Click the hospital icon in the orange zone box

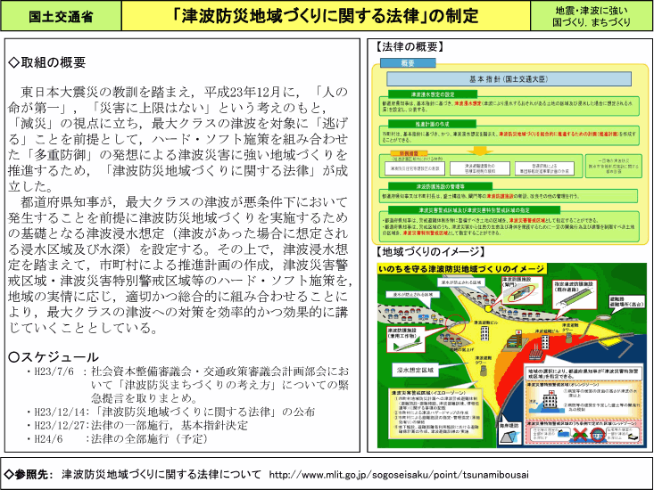(x=549, y=400)
